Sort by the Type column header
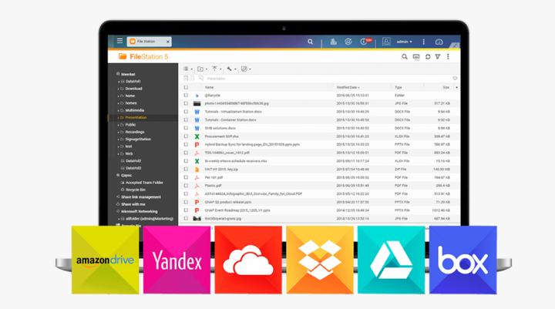555x309 pixels. point(399,87)
